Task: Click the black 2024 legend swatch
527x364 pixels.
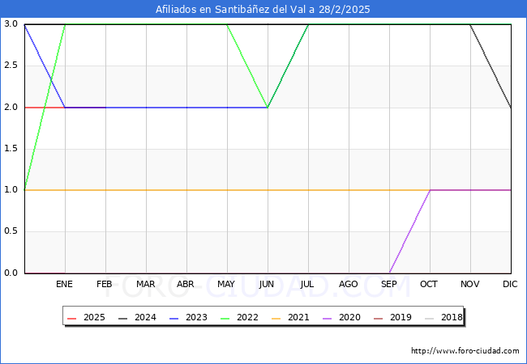Action: pyautogui.click(x=123, y=318)
